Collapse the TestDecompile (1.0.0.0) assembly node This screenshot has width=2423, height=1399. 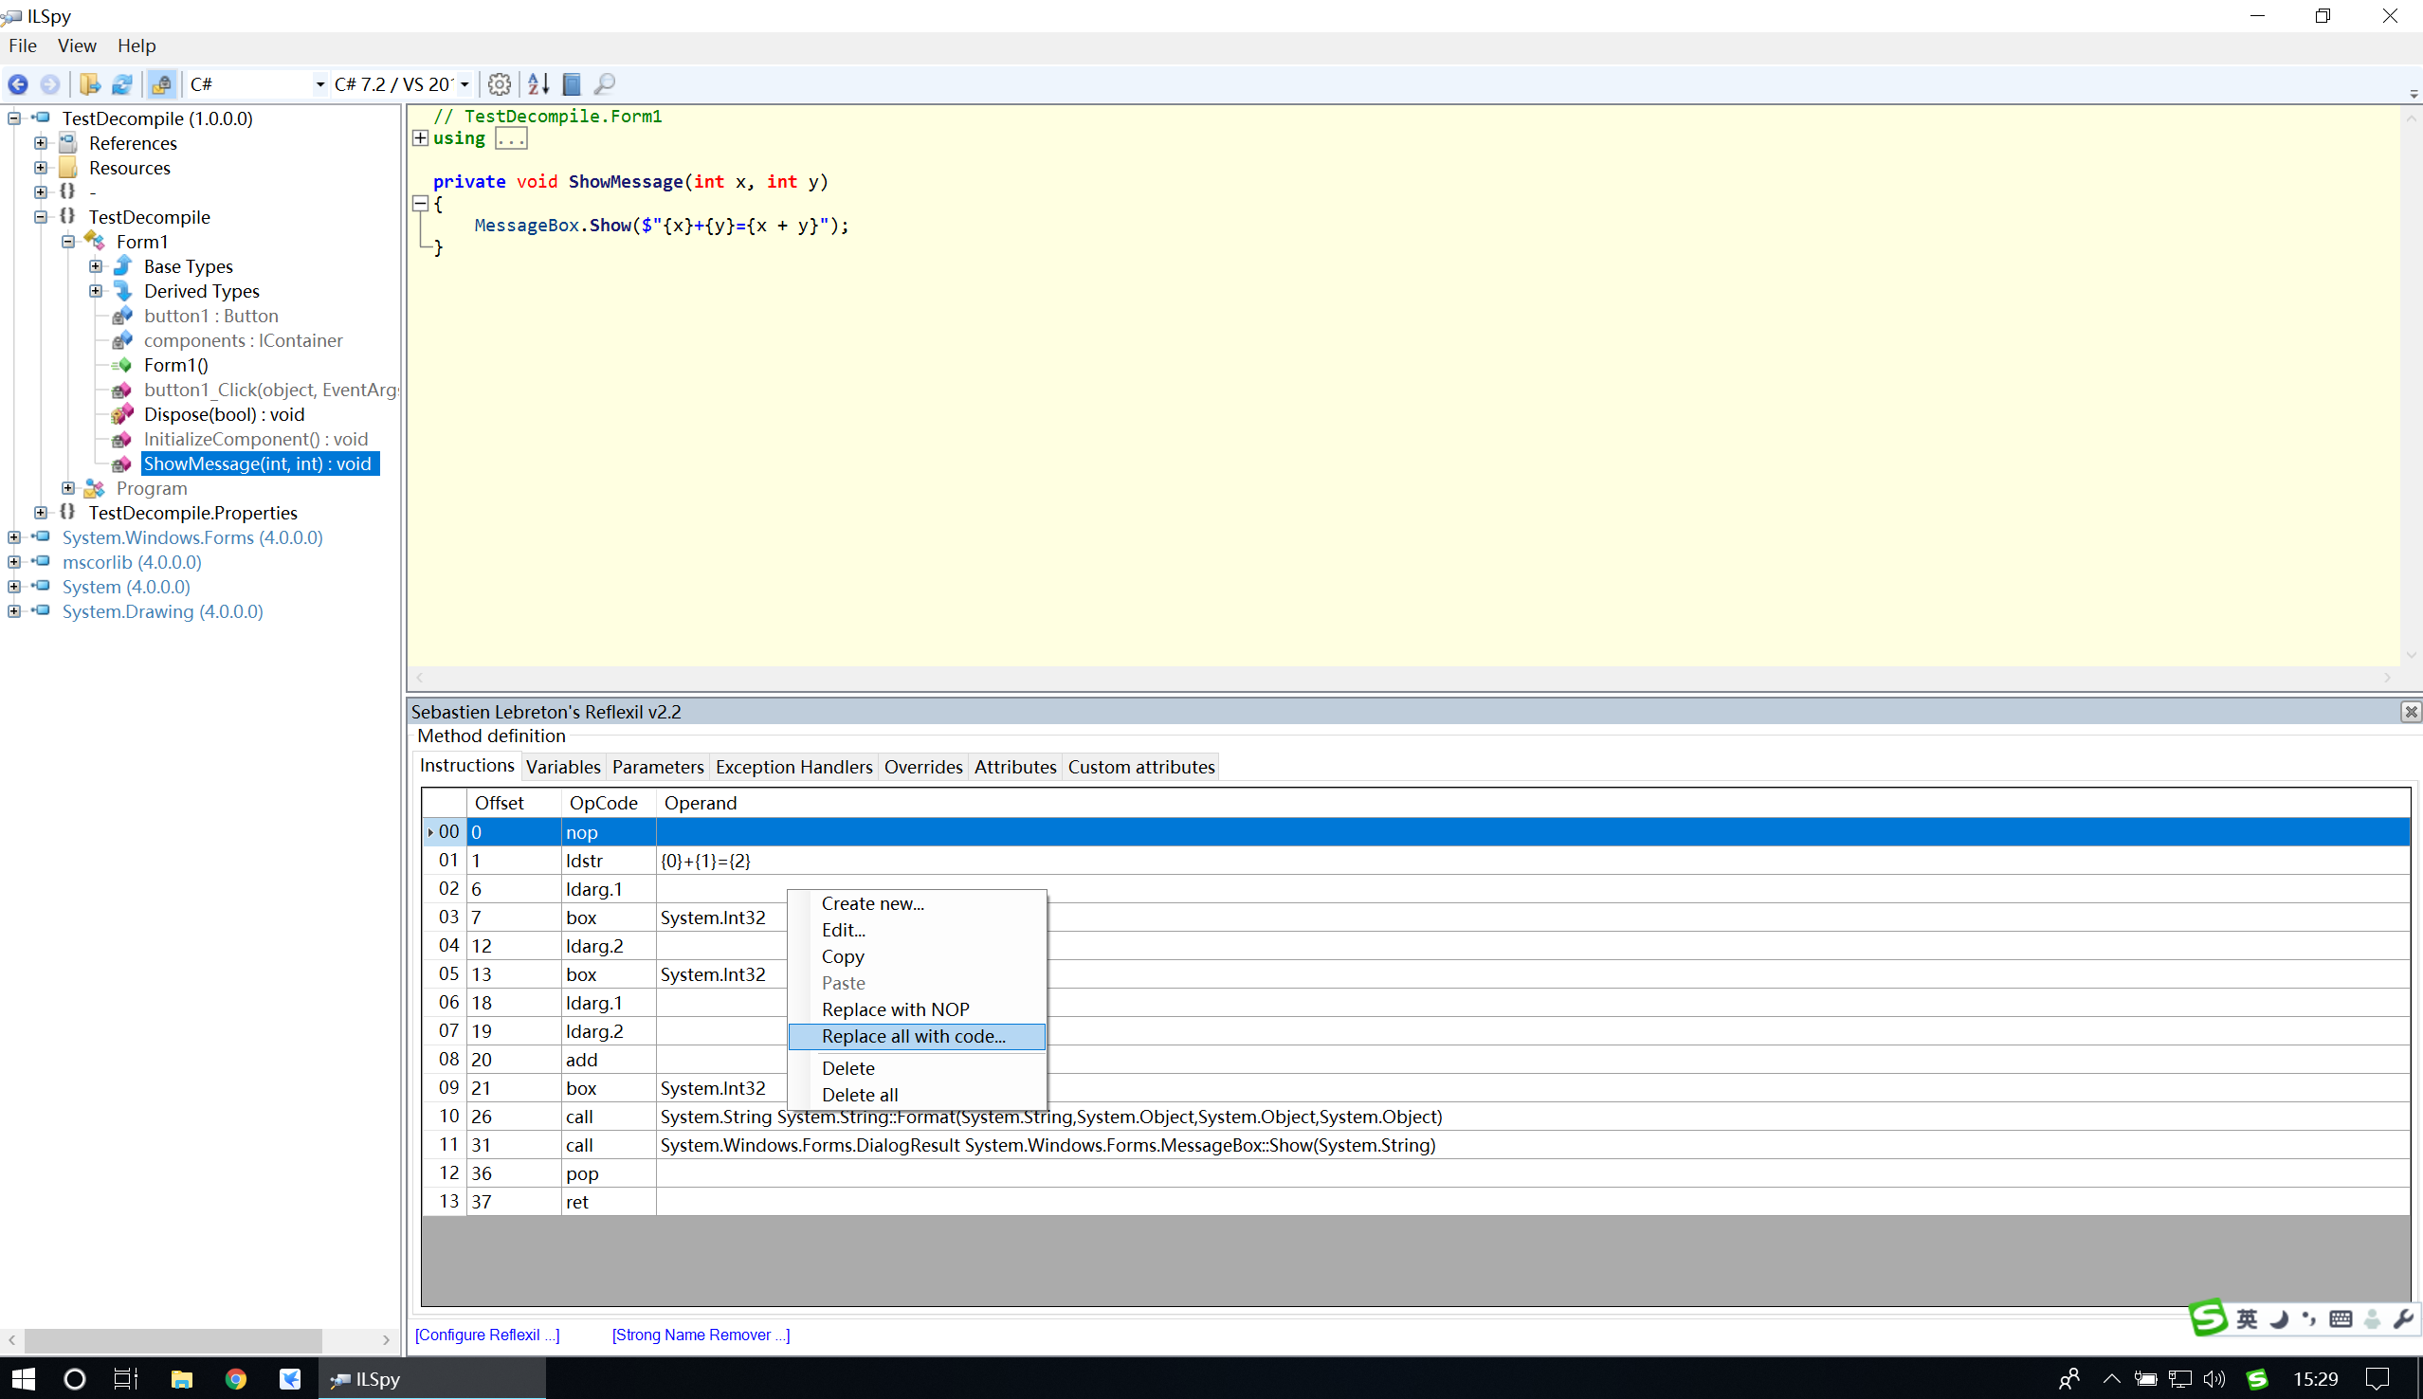point(13,118)
